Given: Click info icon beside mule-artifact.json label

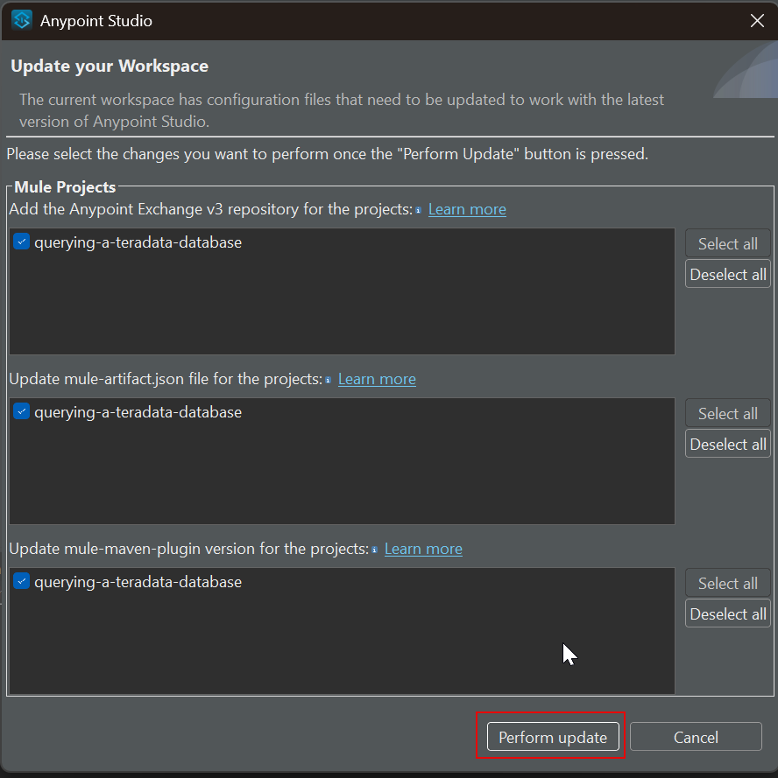Looking at the screenshot, I should coord(328,380).
